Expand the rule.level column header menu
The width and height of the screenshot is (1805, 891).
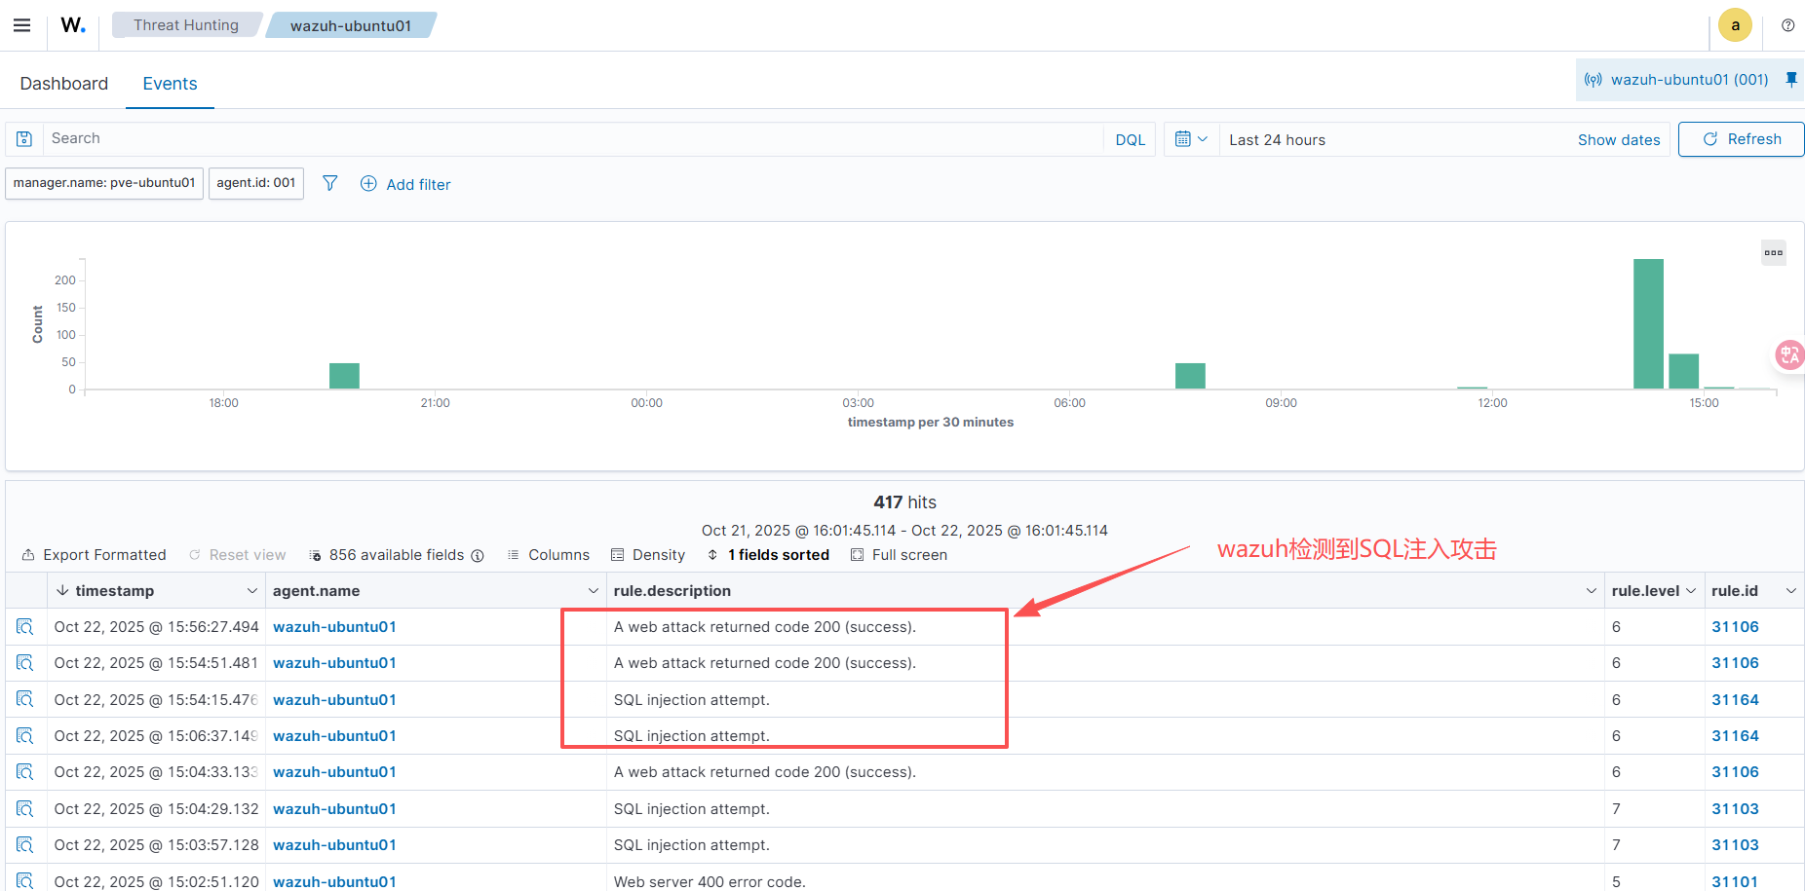(x=1691, y=591)
